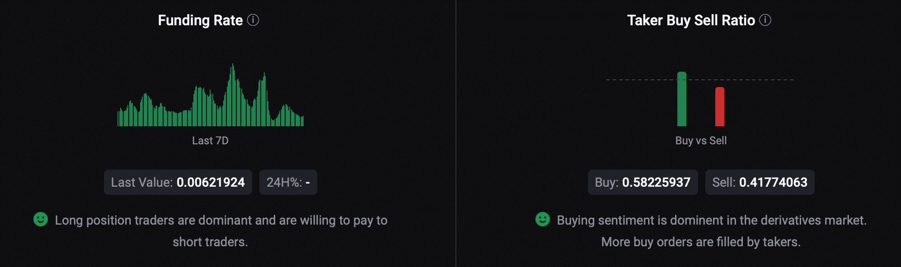Click the red Sell bar in the chart
Viewport: 901px width, 267px height.
[720, 107]
